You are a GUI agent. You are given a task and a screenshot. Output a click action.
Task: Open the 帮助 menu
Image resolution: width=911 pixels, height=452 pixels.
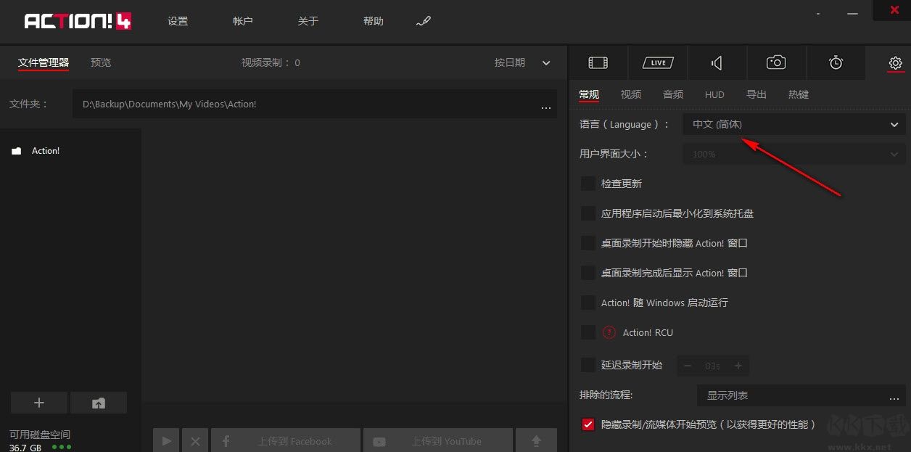click(x=373, y=21)
